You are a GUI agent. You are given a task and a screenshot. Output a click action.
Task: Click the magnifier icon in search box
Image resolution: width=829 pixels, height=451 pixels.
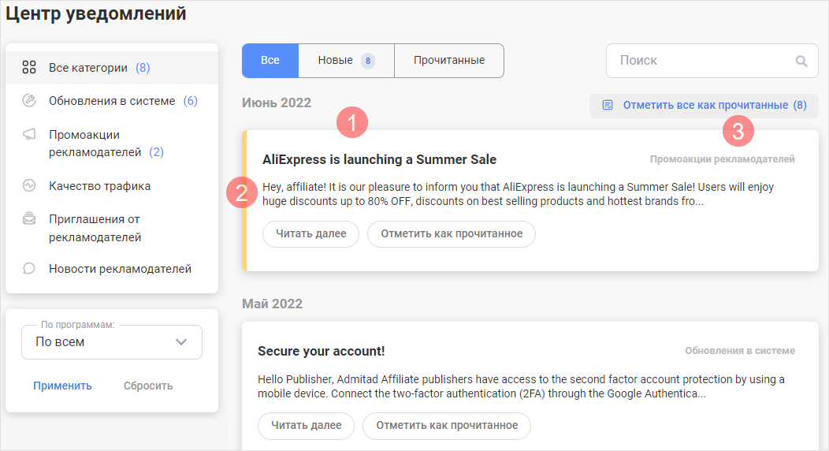[x=801, y=61]
